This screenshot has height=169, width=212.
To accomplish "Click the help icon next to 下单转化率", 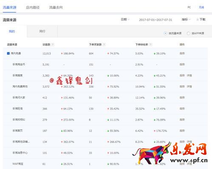I will 150,44.
